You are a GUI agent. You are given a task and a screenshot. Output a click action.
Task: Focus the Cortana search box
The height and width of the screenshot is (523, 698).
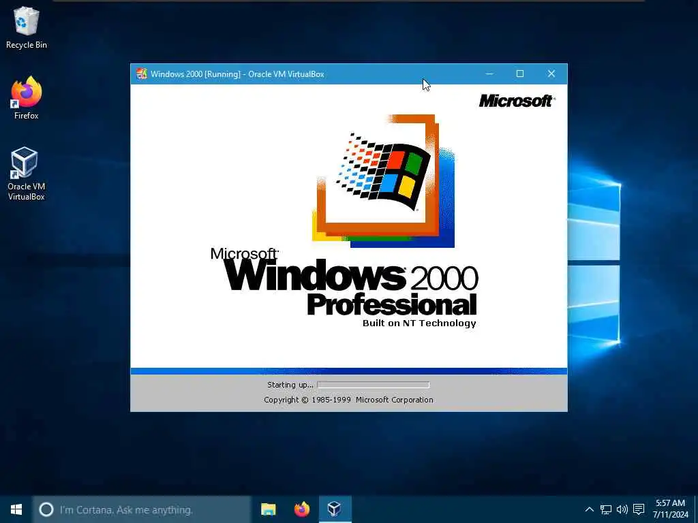[x=142, y=509]
